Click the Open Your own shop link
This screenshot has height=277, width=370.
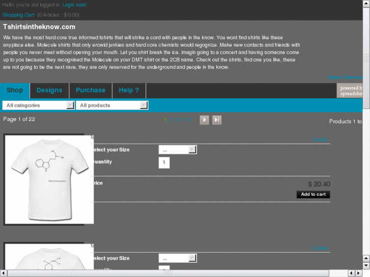(x=345, y=77)
